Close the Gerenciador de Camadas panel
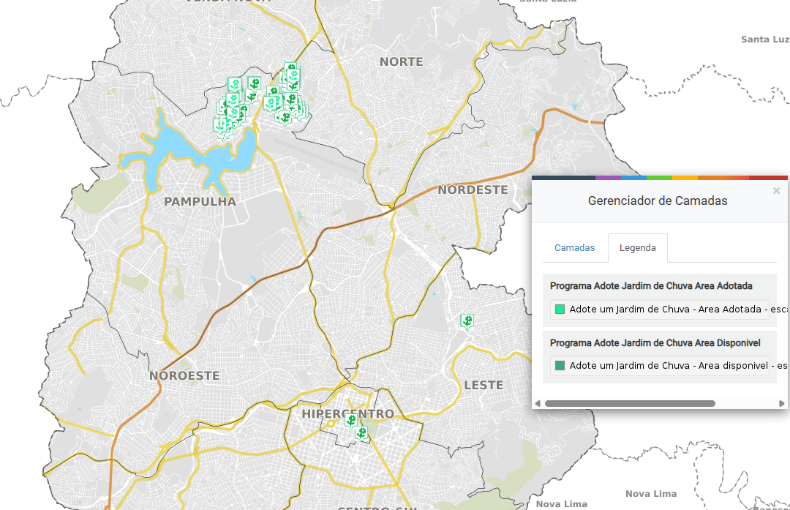Viewport: 790px width, 510px height. (776, 190)
